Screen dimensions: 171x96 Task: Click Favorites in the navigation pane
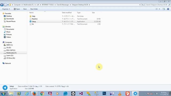pyautogui.click(x=8, y=14)
